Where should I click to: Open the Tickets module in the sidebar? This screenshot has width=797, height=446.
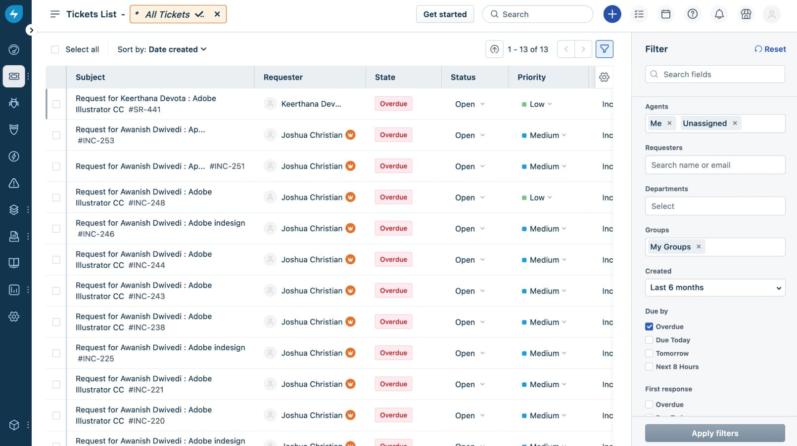[14, 76]
